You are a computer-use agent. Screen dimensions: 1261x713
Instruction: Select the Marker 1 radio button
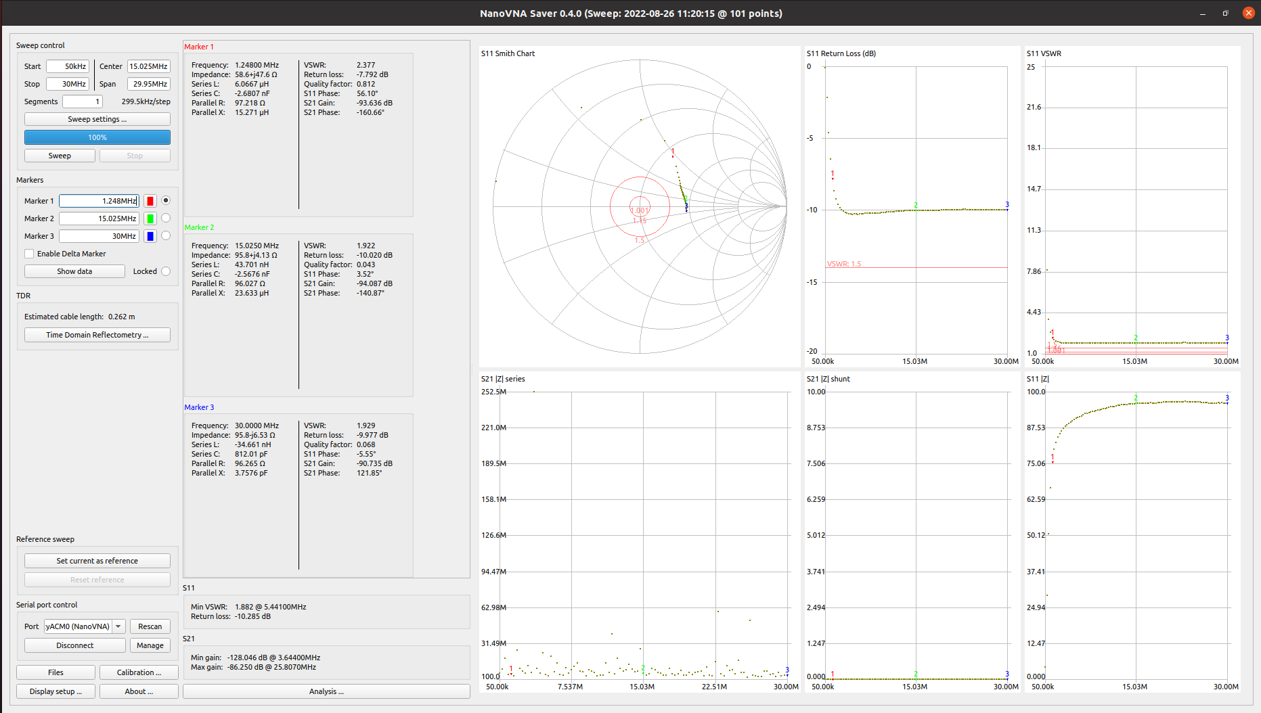(166, 200)
